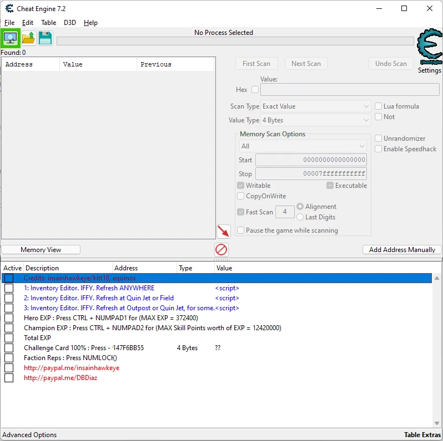Screen dimensions: 443x441
Task: Open the File menu
Action: coord(9,23)
